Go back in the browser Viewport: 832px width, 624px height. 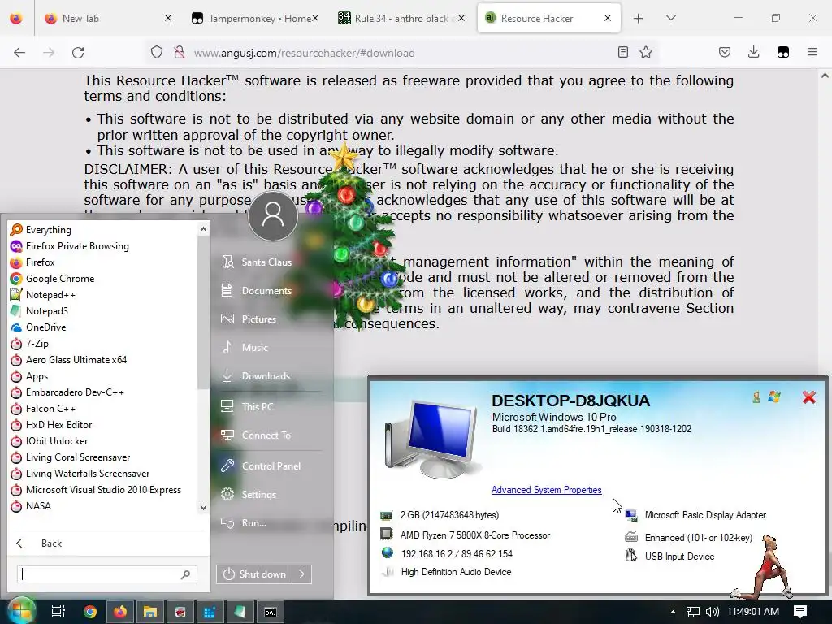coord(19,53)
